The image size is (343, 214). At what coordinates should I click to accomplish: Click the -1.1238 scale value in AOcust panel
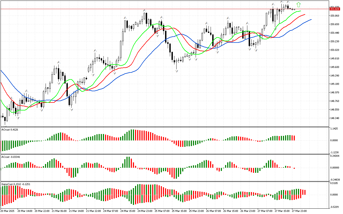pyautogui.click(x=335, y=152)
